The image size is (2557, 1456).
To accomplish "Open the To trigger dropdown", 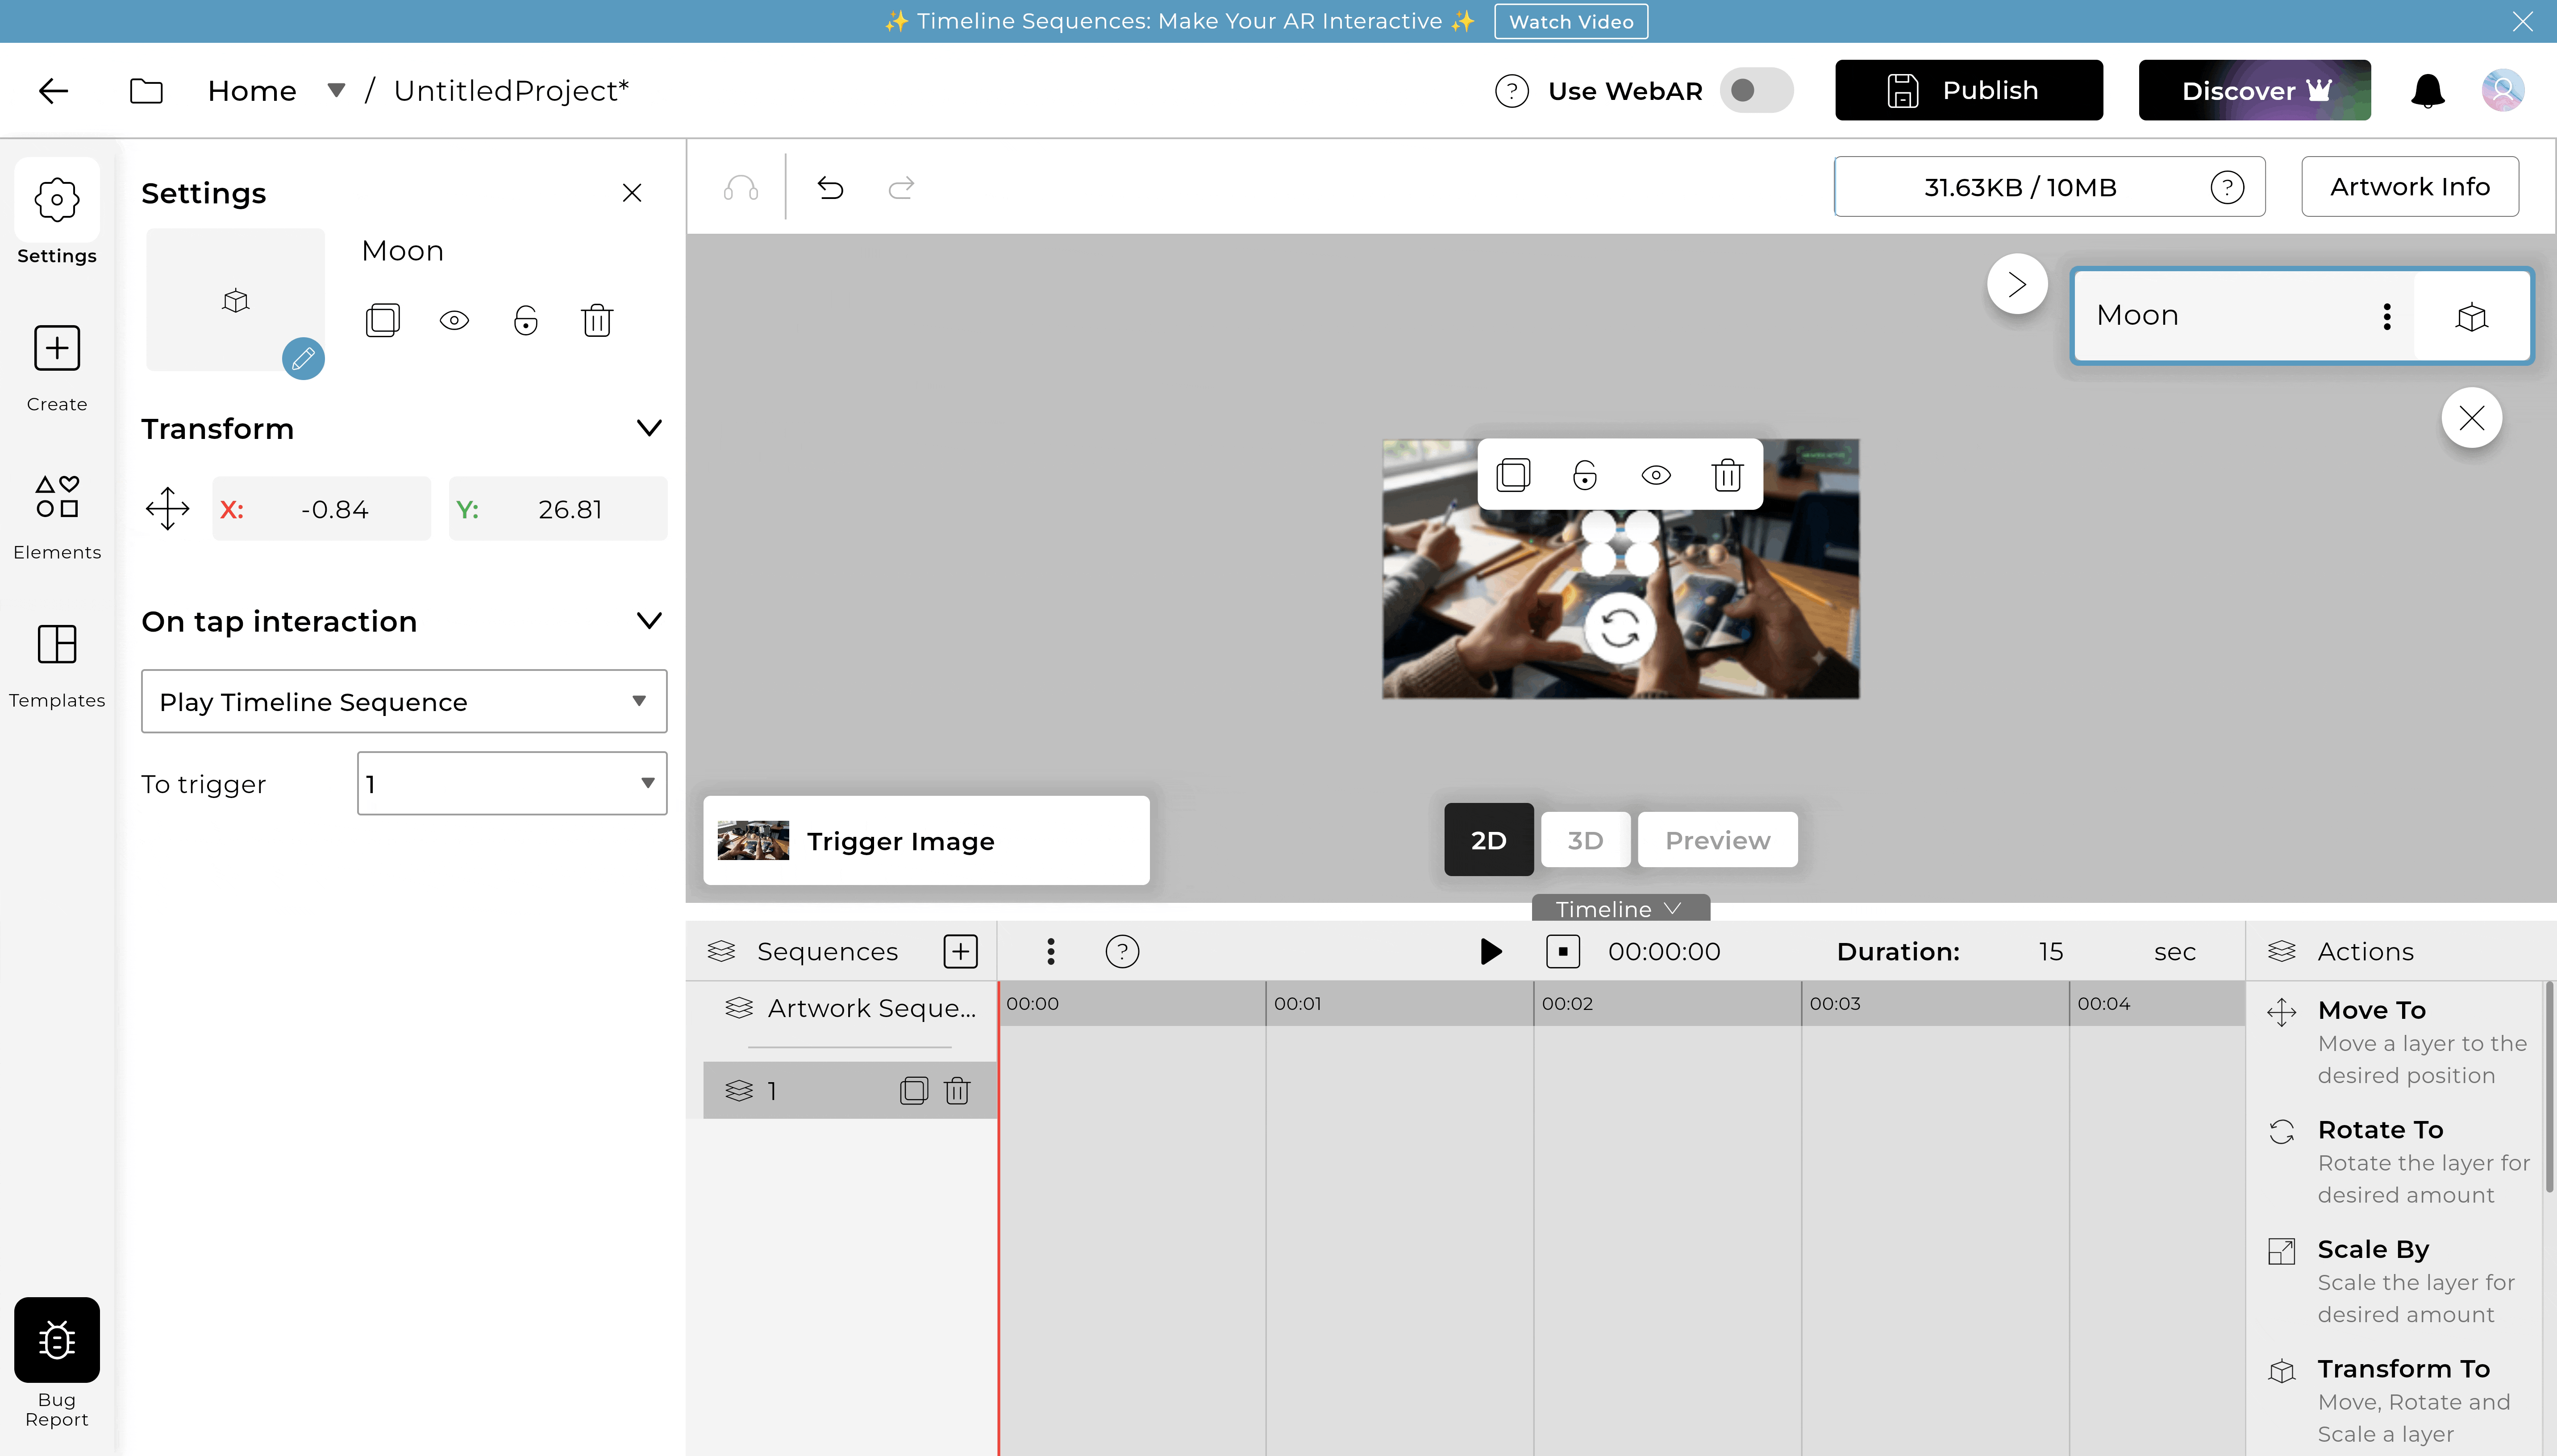I will pyautogui.click(x=512, y=783).
